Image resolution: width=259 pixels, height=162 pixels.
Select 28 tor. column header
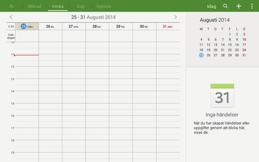[97, 26]
